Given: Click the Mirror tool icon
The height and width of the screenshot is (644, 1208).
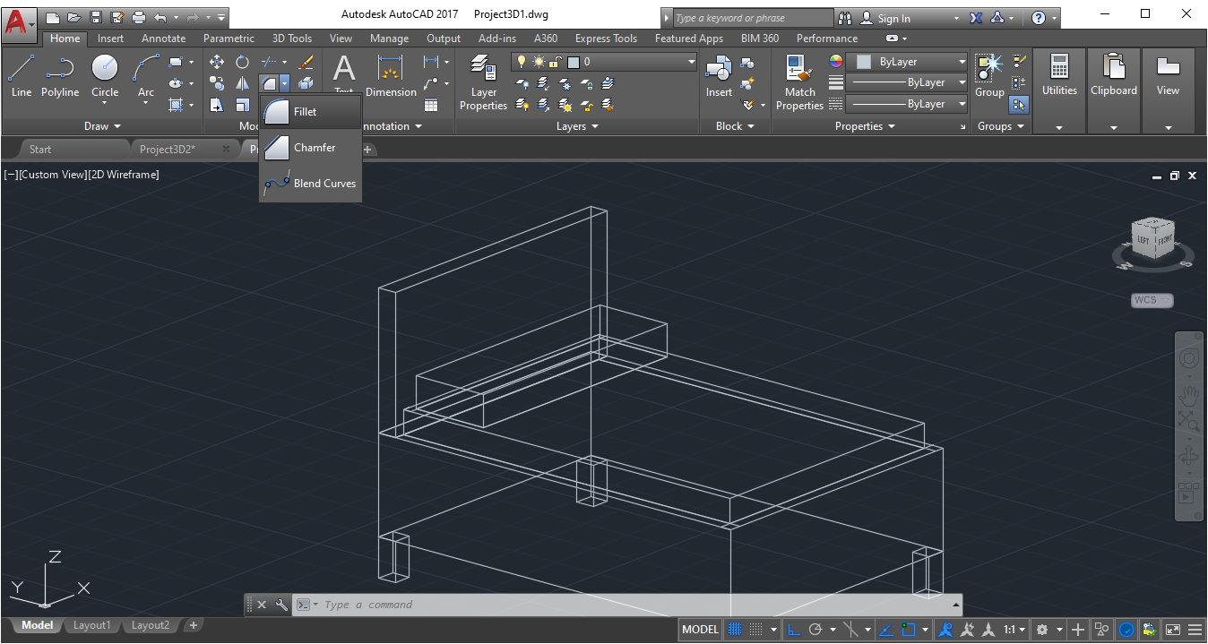Looking at the screenshot, I should [x=242, y=83].
